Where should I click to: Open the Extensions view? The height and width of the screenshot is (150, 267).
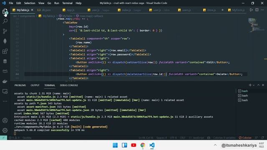pos(5,51)
